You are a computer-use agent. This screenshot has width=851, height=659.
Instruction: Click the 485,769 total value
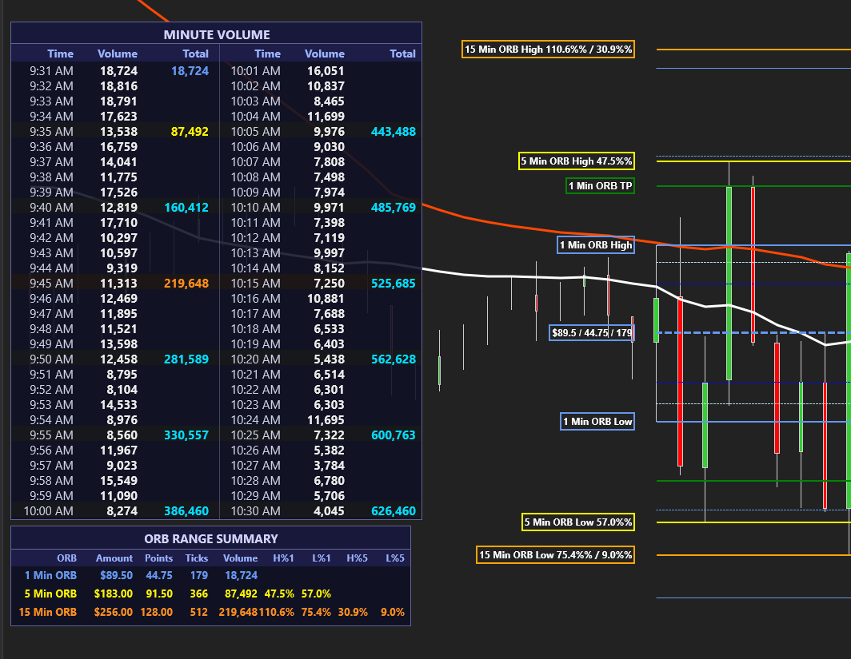[x=394, y=208]
